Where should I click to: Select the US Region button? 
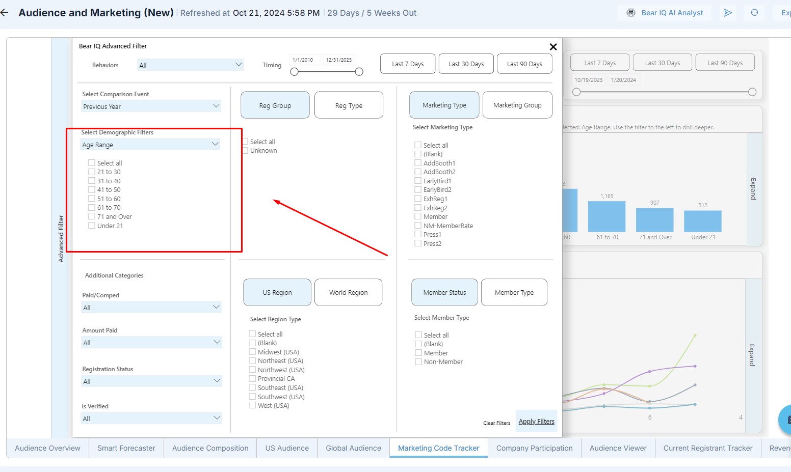point(277,292)
